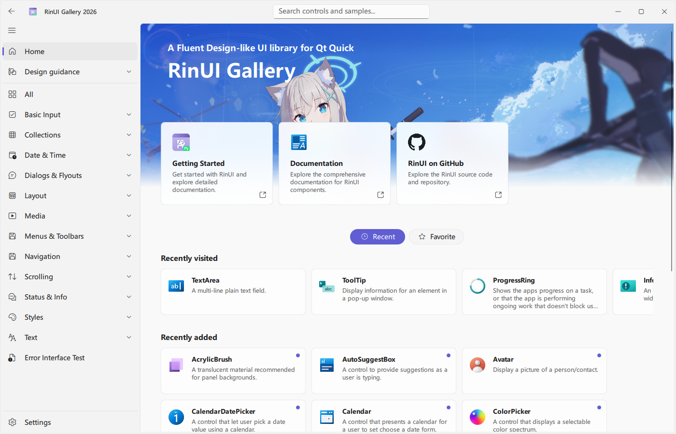
Task: Click the Error Interface Test icon
Action: click(13, 358)
